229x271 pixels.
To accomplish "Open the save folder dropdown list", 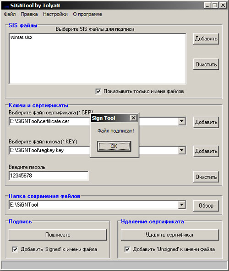I will tap(182, 205).
